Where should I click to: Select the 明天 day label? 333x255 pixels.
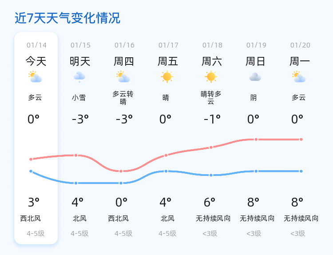pos(80,61)
